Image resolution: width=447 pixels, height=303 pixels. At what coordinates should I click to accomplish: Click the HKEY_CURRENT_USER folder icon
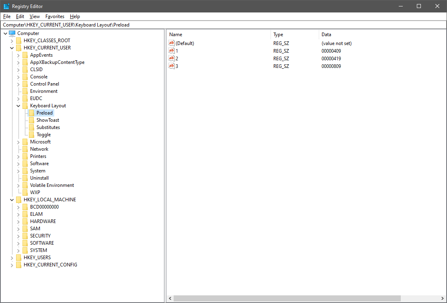point(19,47)
